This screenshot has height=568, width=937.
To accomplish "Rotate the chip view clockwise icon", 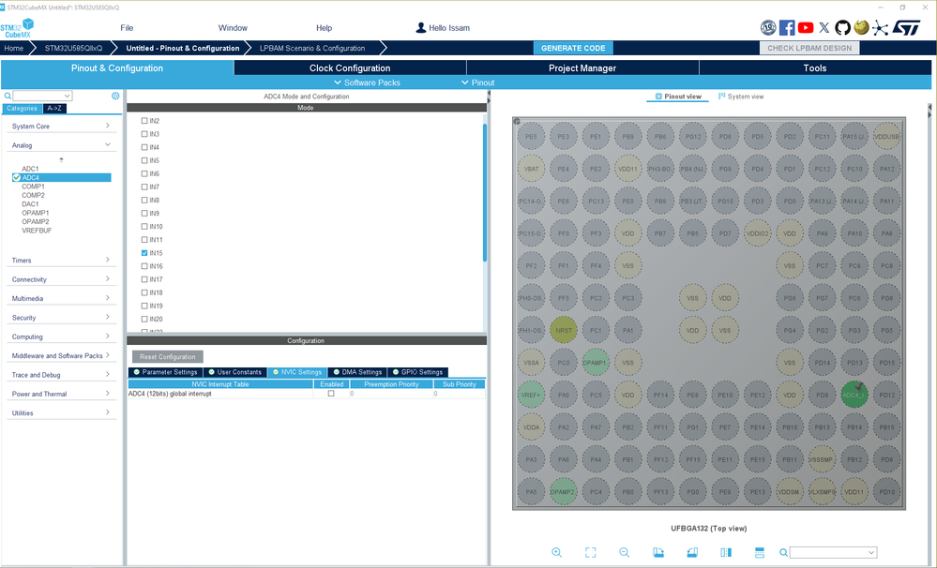I will (657, 552).
